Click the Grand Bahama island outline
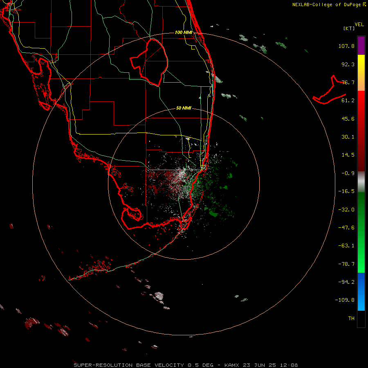 [329, 90]
